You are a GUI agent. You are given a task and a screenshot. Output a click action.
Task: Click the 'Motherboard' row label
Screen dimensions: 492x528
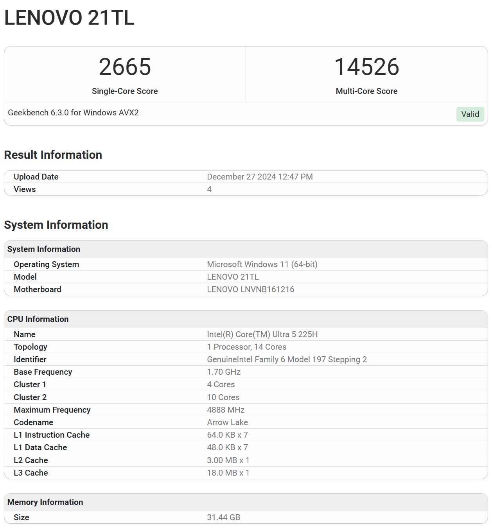(38, 289)
